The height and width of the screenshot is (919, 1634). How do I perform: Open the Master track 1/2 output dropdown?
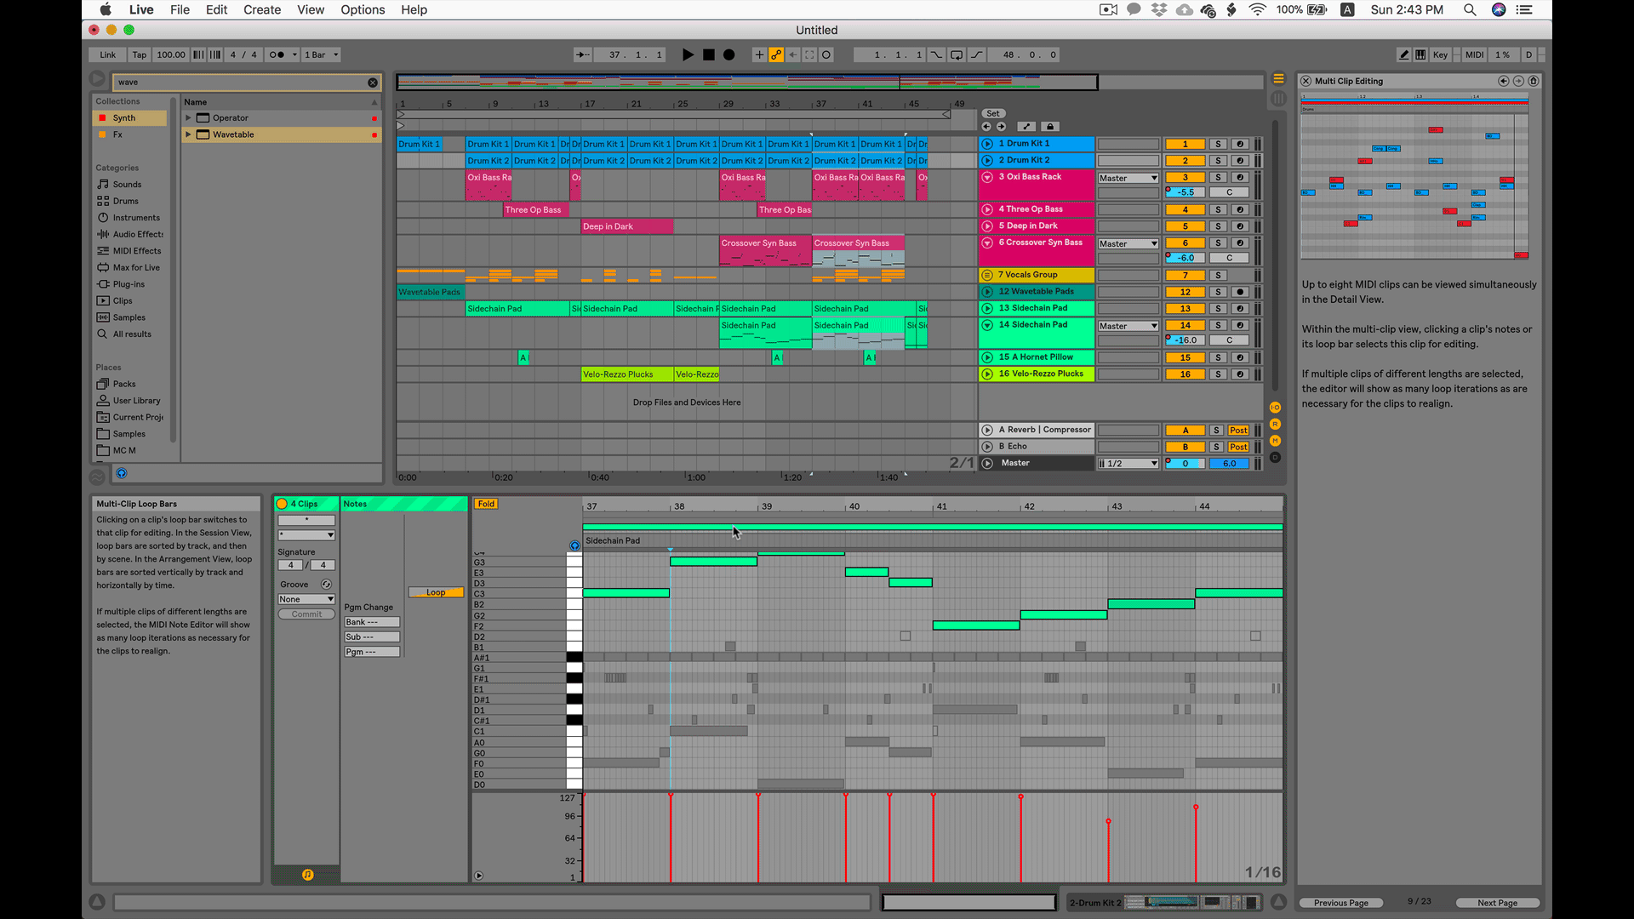[1128, 464]
